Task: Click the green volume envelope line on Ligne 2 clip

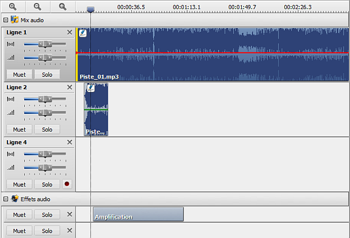Action: click(96, 110)
